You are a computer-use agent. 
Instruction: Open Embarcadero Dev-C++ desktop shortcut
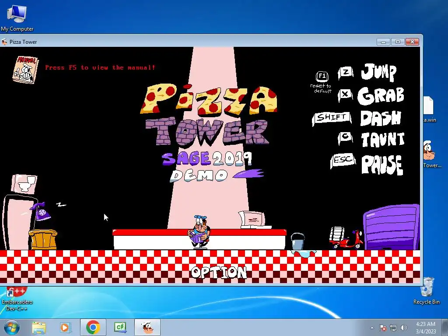17,298
